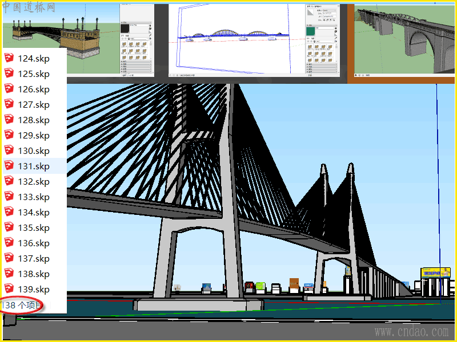Screen dimensions: 457x342
Task: Select the file named 127.skp
Action: 34,105
